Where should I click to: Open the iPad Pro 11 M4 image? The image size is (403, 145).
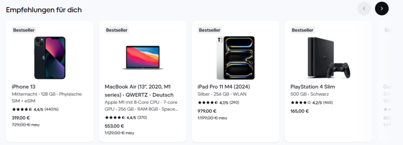(235, 58)
